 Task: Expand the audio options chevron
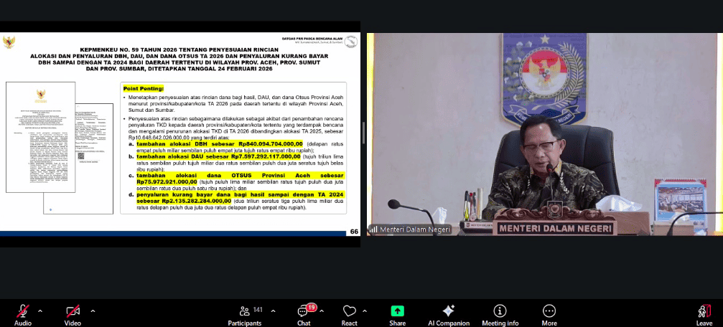tap(40, 311)
